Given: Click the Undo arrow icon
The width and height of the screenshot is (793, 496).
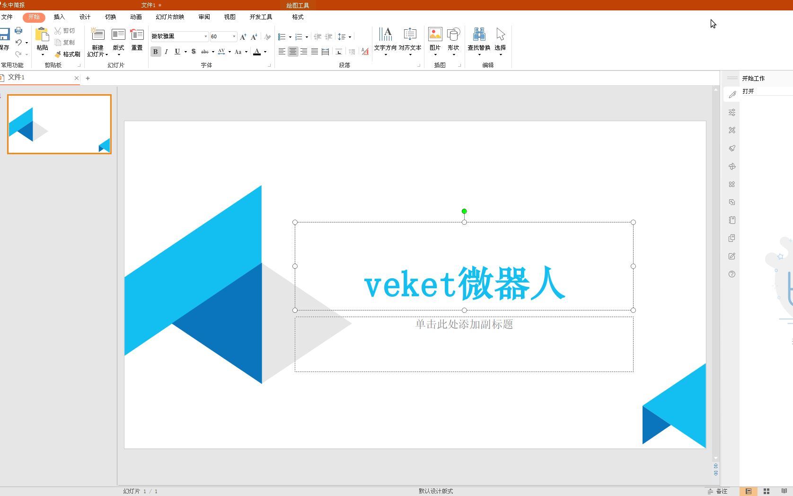Looking at the screenshot, I should (x=18, y=43).
